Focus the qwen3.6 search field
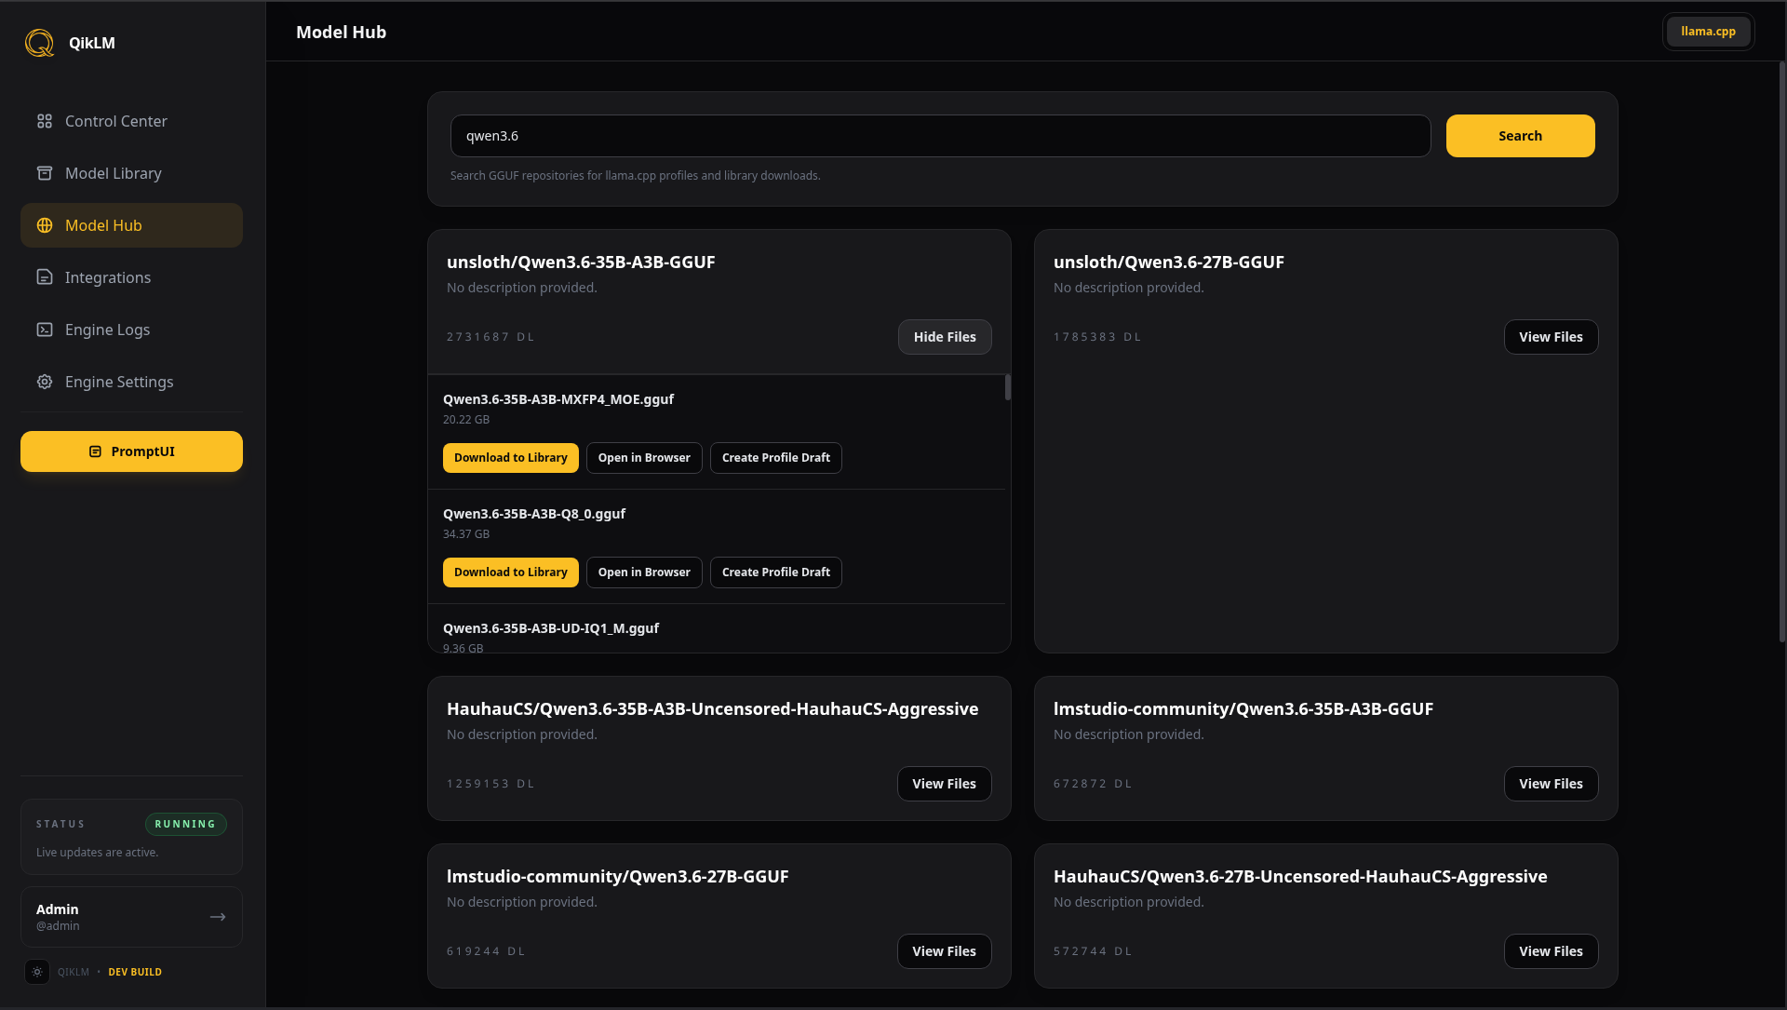 coord(940,136)
